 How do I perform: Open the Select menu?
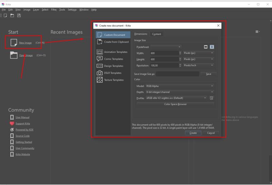[45, 10]
